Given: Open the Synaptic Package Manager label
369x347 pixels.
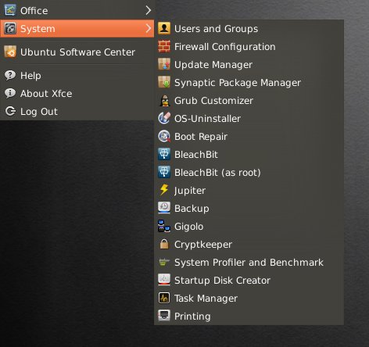Looking at the screenshot, I should click(238, 83).
